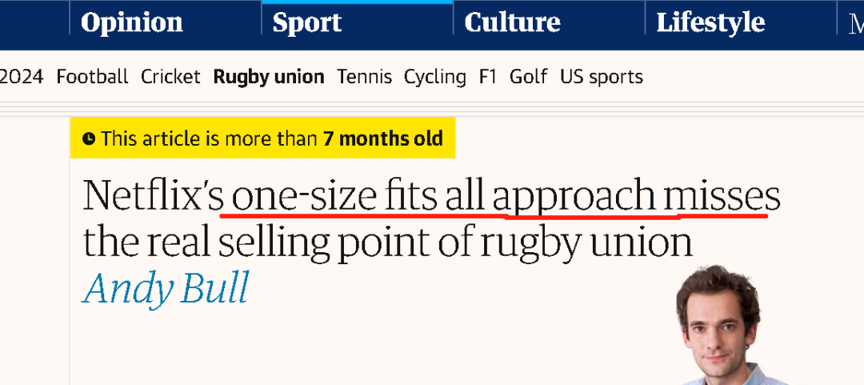Screen dimensions: 864x385
Task: Select the Sport section tab
Action: pyautogui.click(x=307, y=23)
